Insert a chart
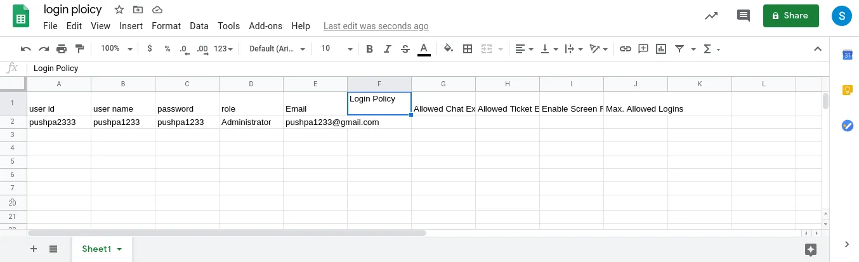The height and width of the screenshot is (262, 859). point(661,49)
